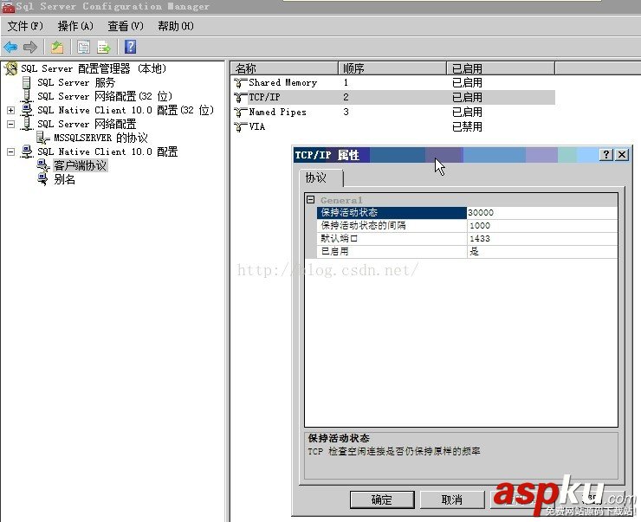The height and width of the screenshot is (522, 641).
Task: Open the 查看(V) menu
Action: click(x=126, y=26)
